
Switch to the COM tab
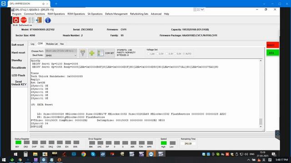pos(40,43)
